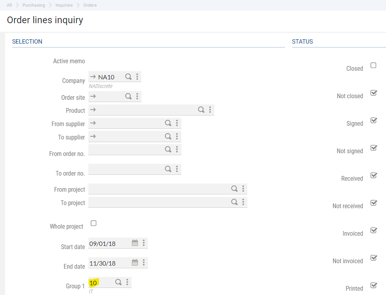
Task: Uncheck the Invoiced status checkbox
Action: [373, 230]
